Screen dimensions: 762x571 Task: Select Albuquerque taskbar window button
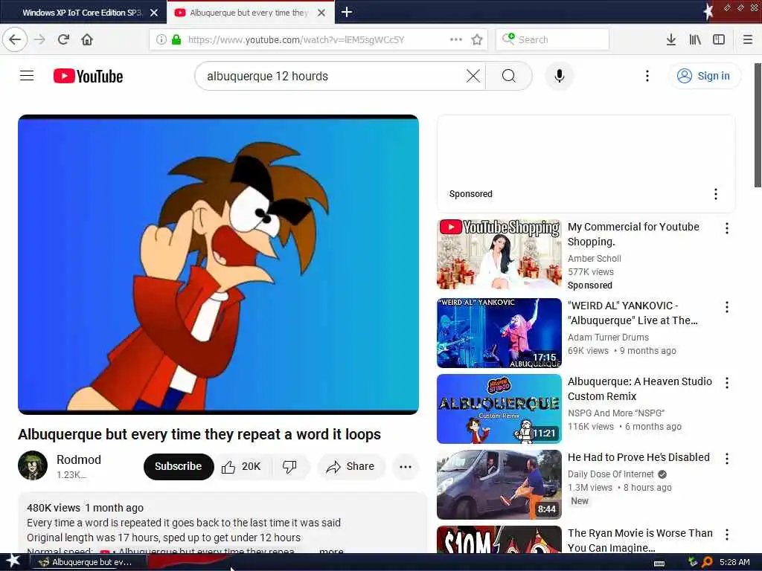click(x=89, y=562)
